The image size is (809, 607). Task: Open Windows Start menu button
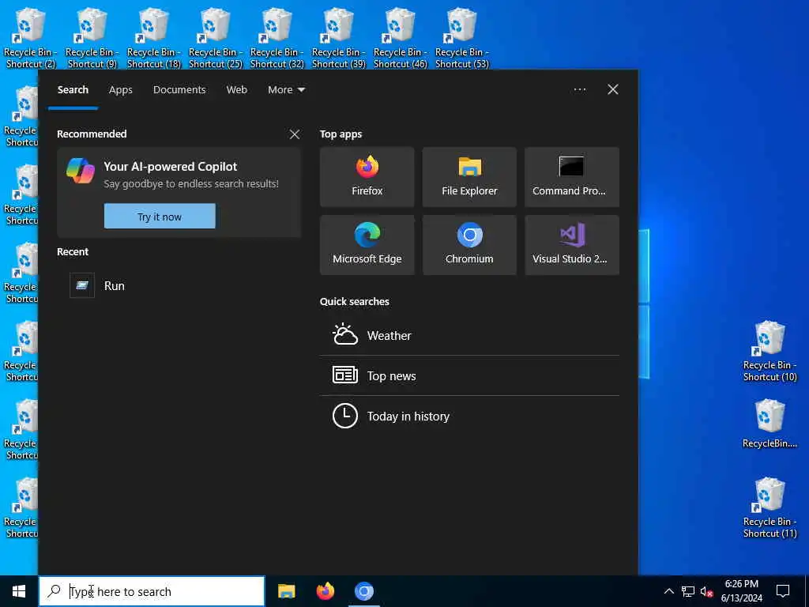click(x=19, y=591)
